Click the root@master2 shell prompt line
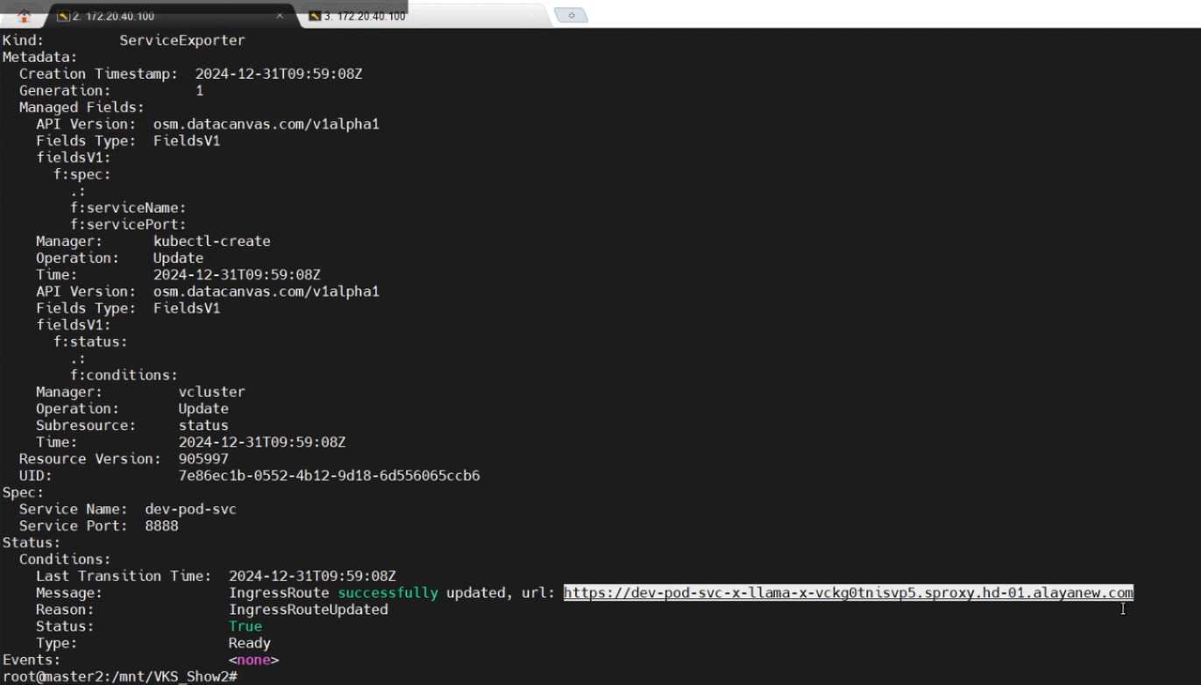Image resolution: width=1201 pixels, height=685 pixels. [x=120, y=677]
